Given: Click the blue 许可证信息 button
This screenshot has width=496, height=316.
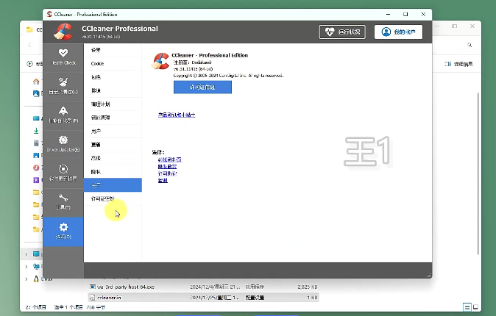Looking at the screenshot, I should coord(202,87).
